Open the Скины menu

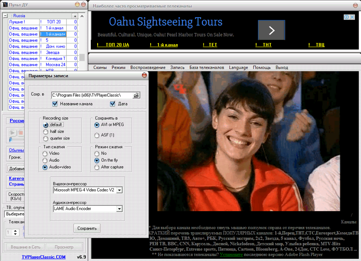[x=100, y=67]
